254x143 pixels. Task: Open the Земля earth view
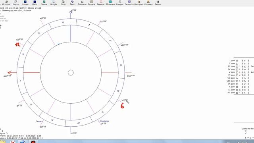(44, 3)
